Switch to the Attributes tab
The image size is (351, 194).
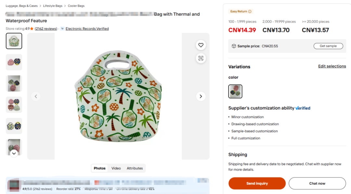[x=135, y=168]
